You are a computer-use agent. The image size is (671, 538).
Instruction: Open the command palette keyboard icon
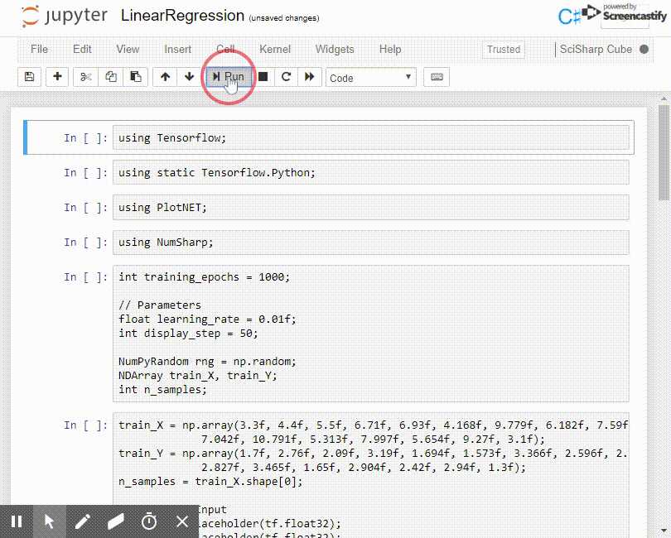tap(437, 77)
